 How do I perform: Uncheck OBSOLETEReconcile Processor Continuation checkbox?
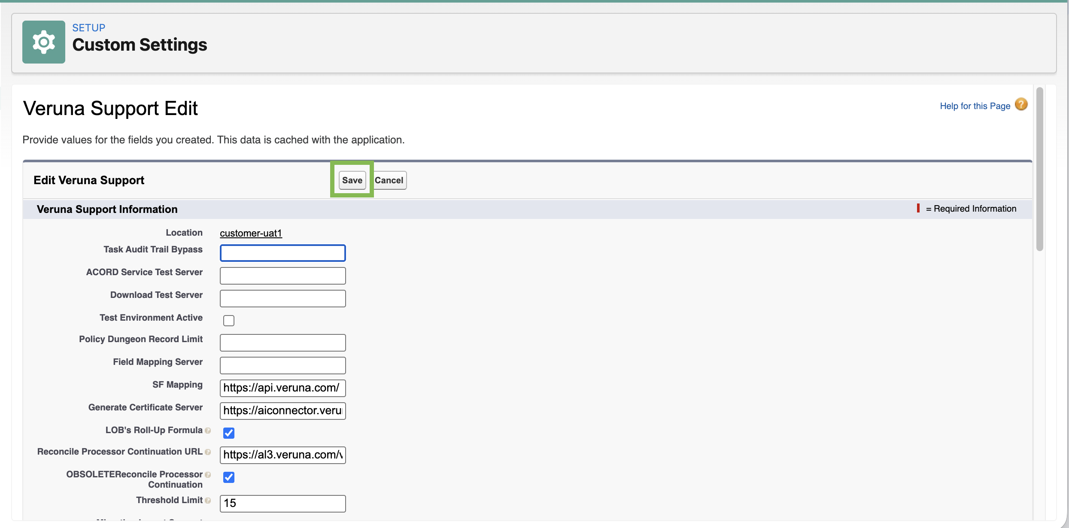tap(229, 477)
